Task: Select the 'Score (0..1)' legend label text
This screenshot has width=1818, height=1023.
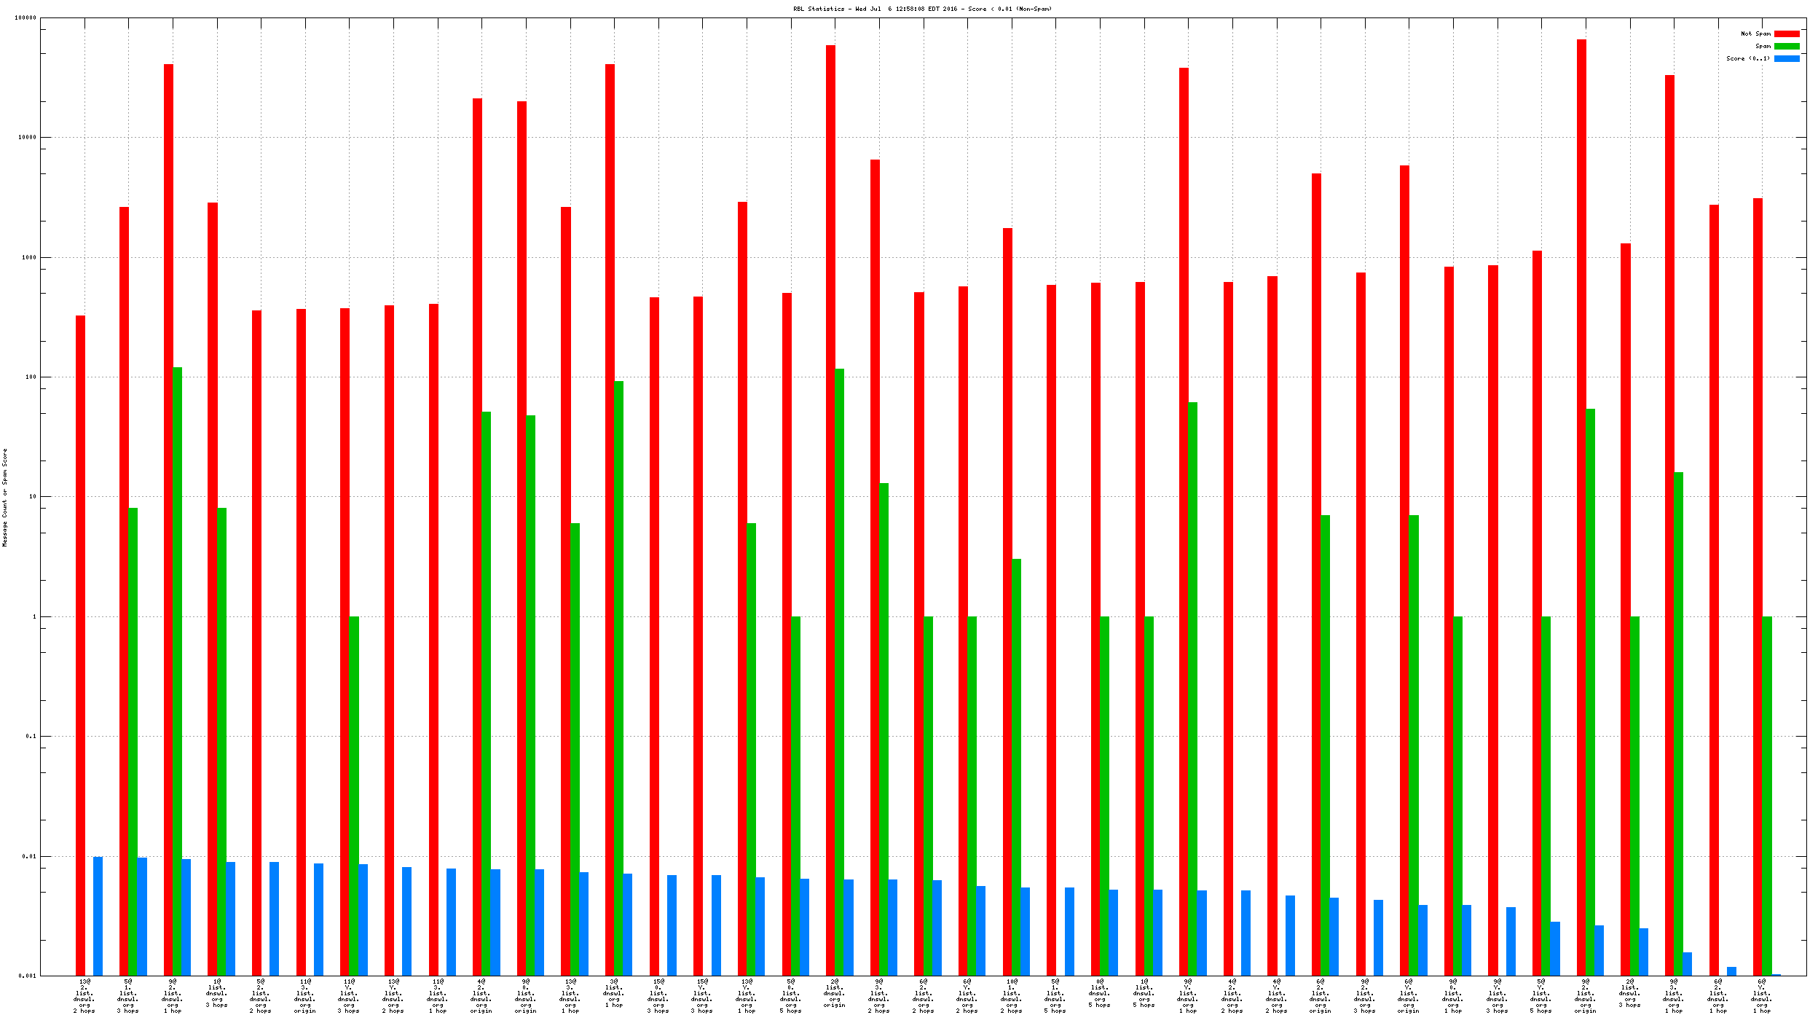Action: click(1747, 59)
